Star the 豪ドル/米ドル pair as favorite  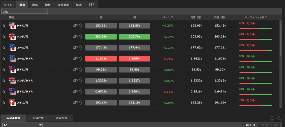[4, 91]
